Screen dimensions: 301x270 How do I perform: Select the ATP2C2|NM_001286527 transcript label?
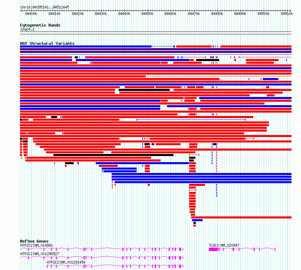tap(40, 254)
